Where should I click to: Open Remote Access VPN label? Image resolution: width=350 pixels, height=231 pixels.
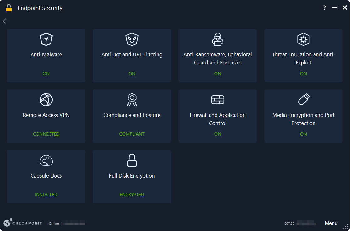[x=46, y=115]
